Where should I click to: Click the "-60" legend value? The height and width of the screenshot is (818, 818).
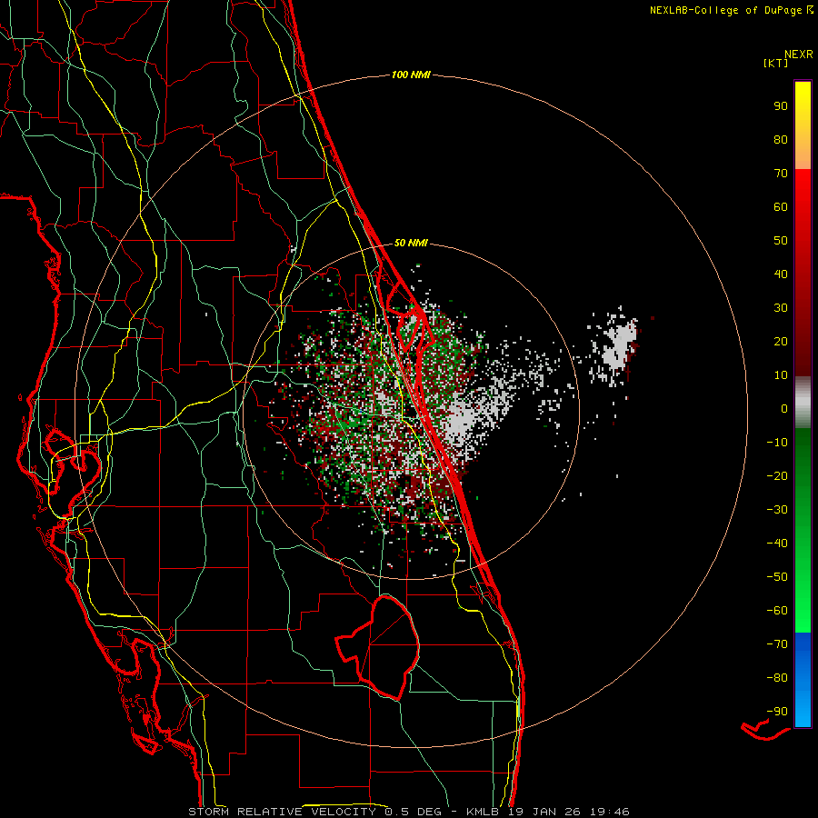(777, 611)
